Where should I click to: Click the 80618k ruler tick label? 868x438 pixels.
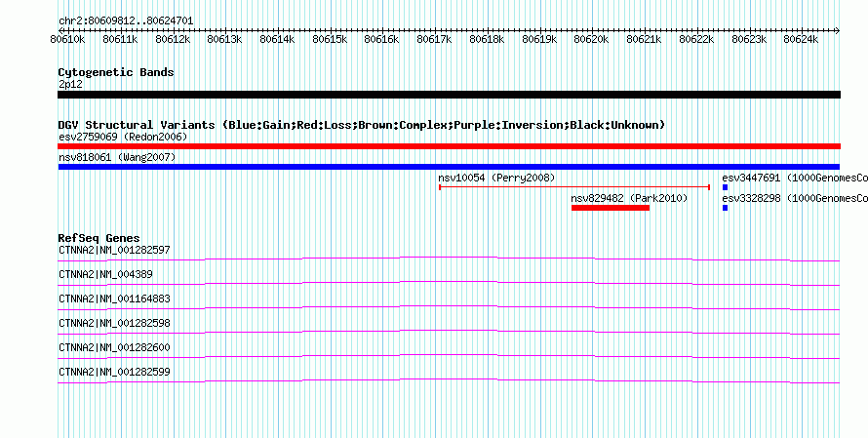pos(487,39)
